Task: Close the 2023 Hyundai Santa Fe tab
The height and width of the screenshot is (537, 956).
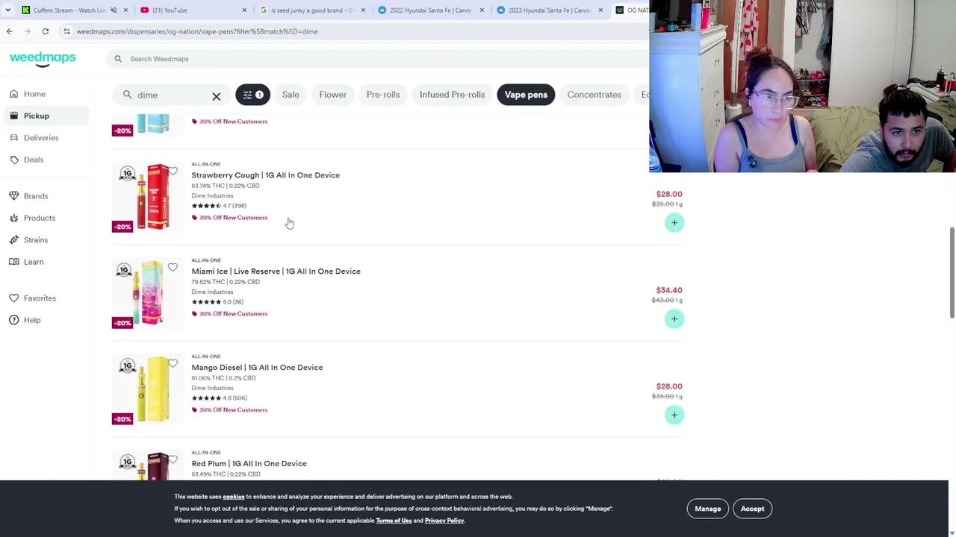Action: coord(600,10)
